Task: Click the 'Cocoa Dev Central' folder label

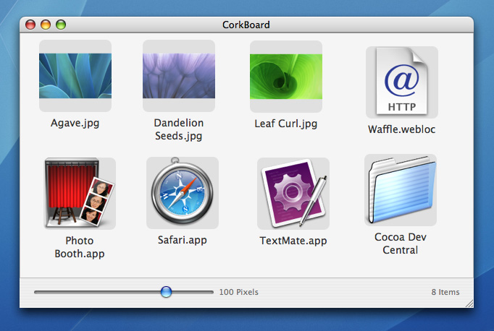Action: pyautogui.click(x=401, y=244)
